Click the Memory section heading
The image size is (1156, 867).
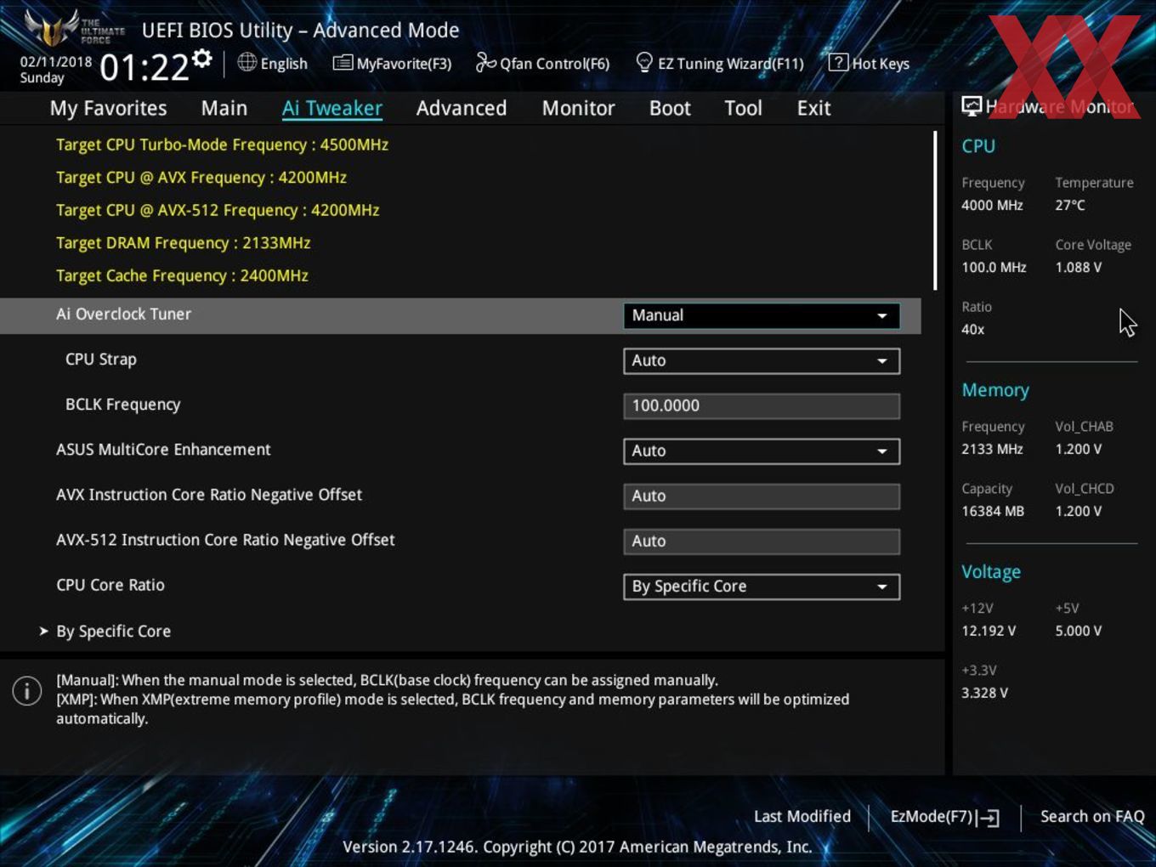pos(995,390)
